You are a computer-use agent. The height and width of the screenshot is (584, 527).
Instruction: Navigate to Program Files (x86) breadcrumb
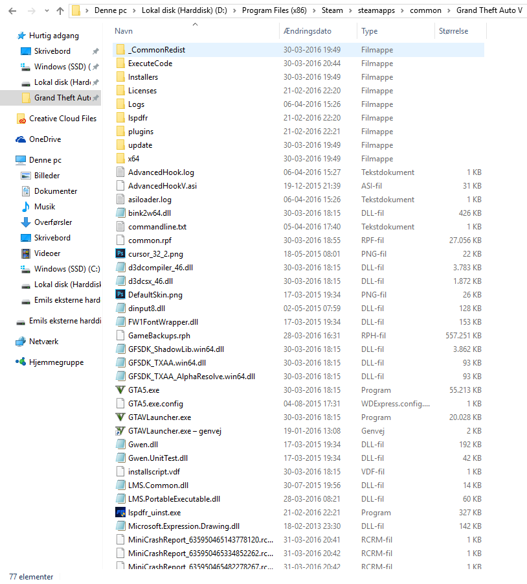tap(274, 10)
